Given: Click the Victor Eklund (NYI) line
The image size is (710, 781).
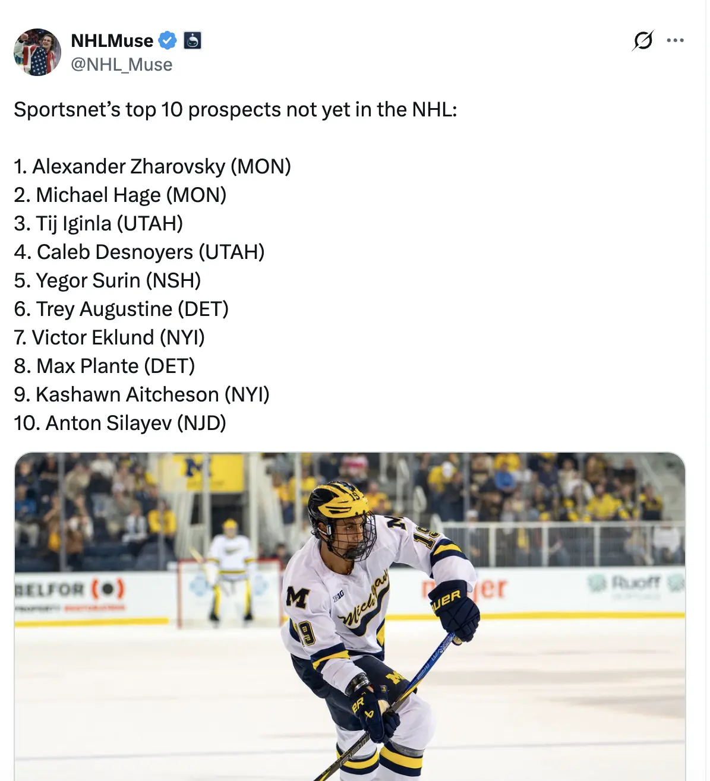Looking at the screenshot, I should pos(109,338).
